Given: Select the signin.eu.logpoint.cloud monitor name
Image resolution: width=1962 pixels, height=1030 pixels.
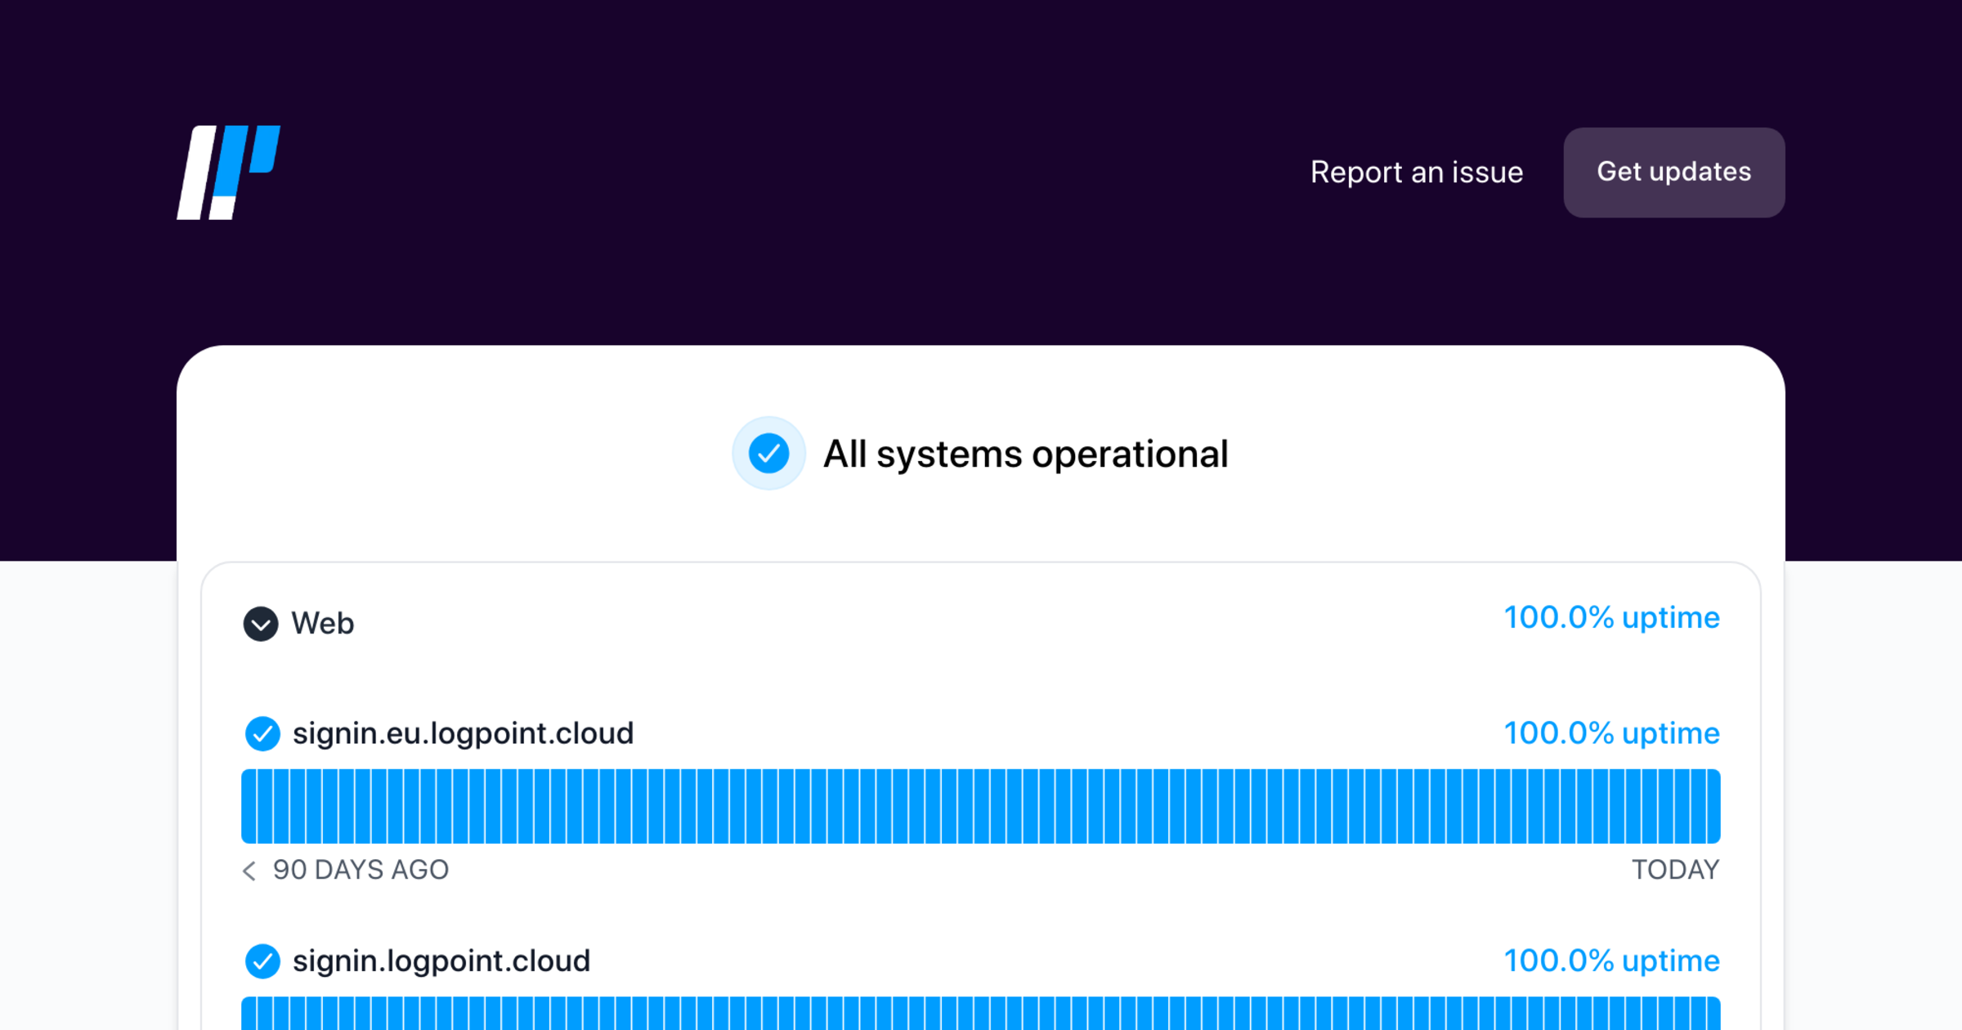Looking at the screenshot, I should tap(463, 733).
